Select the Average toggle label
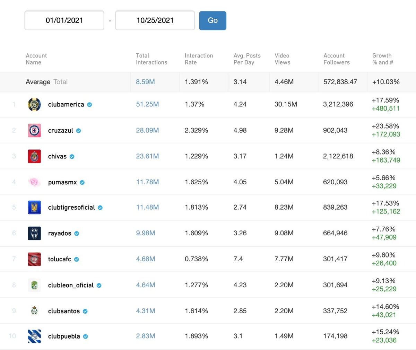The height and width of the screenshot is (350, 416). (38, 82)
